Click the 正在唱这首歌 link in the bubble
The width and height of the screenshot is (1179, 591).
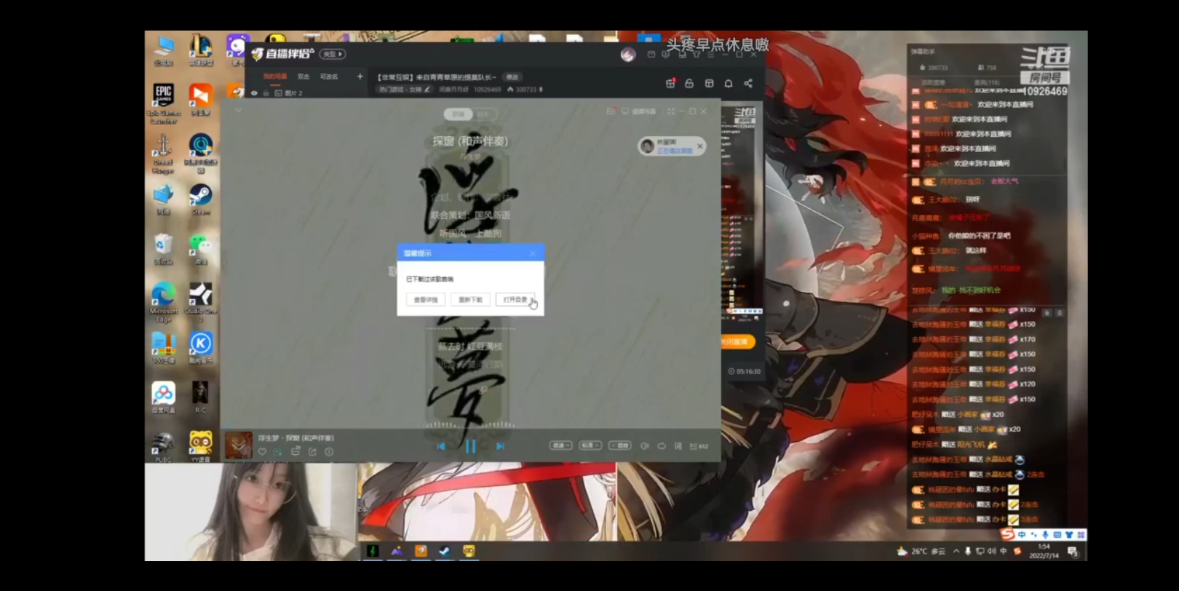coord(675,151)
